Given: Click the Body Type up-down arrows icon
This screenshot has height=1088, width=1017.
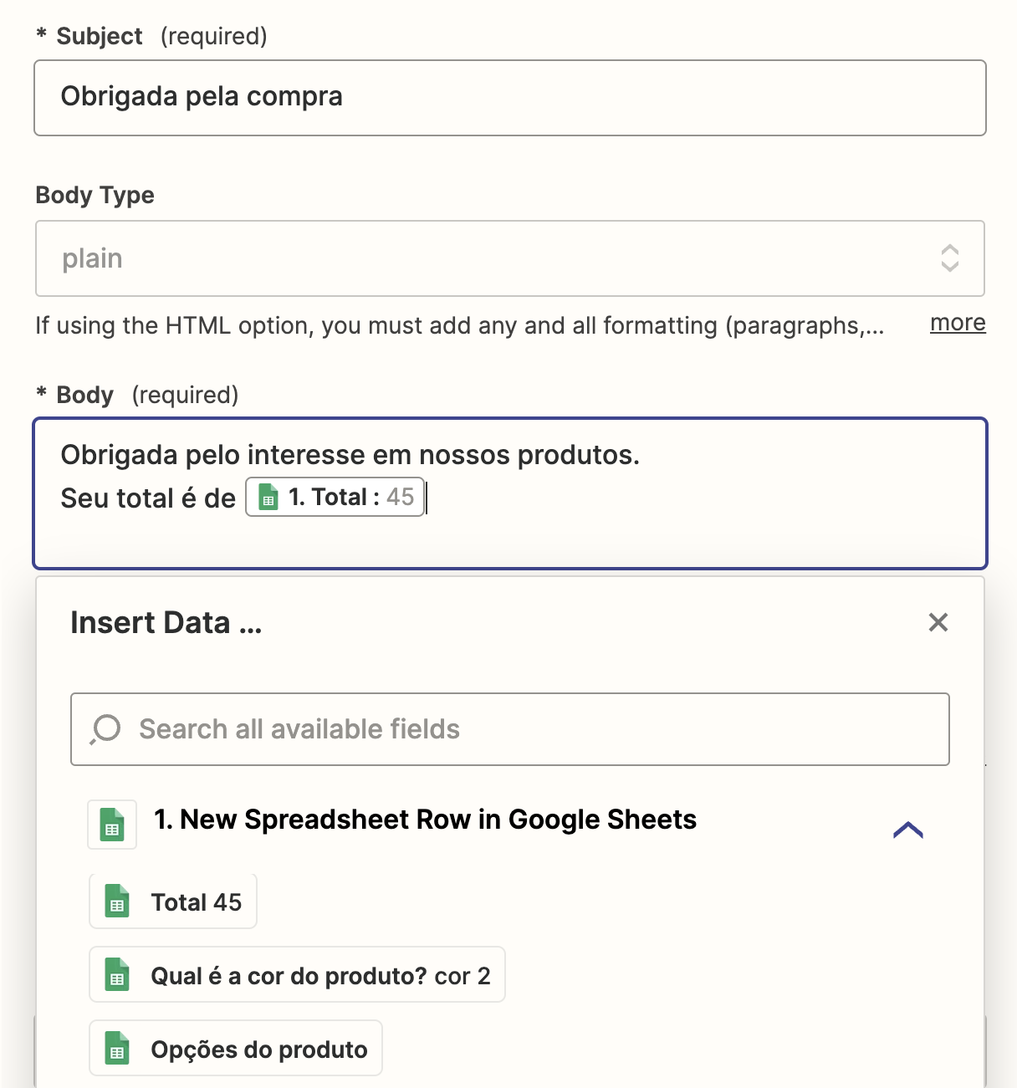Looking at the screenshot, I should pyautogui.click(x=949, y=258).
